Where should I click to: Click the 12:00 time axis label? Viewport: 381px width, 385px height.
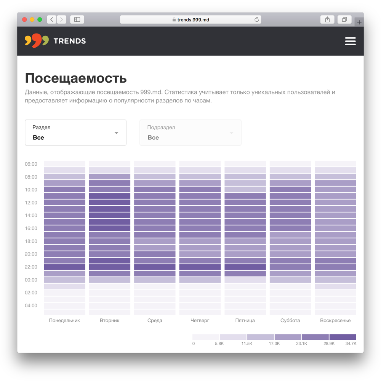31,203
